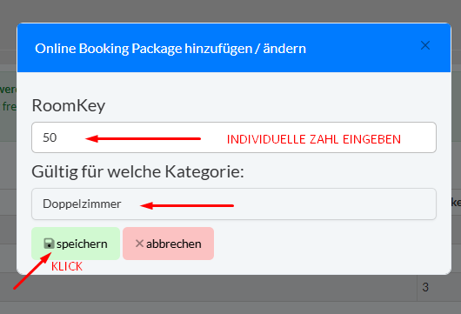Select the Doppelzimmer category entry
Image resolution: width=461 pixels, height=314 pixels.
[82, 204]
